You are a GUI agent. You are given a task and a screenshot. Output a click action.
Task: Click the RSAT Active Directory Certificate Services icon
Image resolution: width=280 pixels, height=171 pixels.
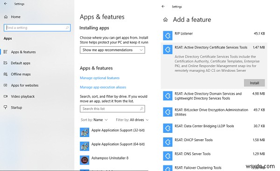click(x=168, y=49)
